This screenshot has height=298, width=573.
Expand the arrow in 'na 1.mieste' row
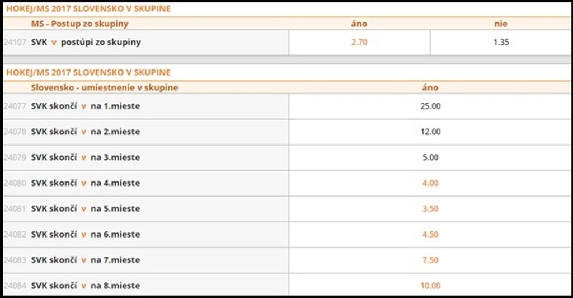point(84,106)
